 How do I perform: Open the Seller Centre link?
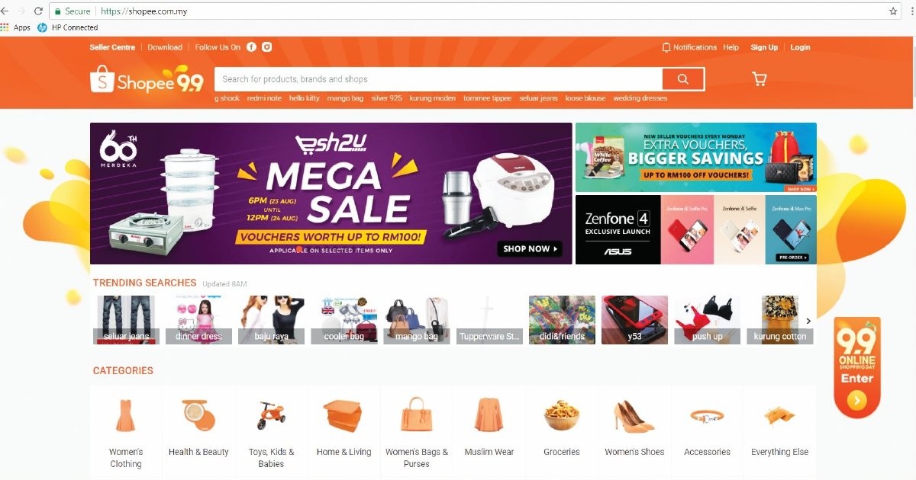pos(112,47)
